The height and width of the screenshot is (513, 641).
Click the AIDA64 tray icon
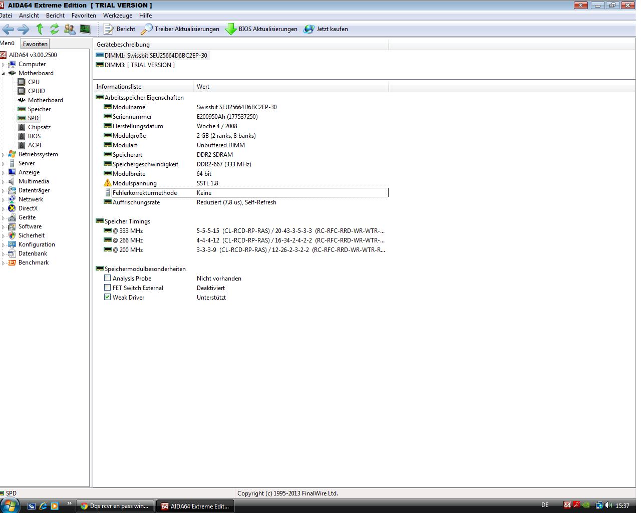coord(567,505)
